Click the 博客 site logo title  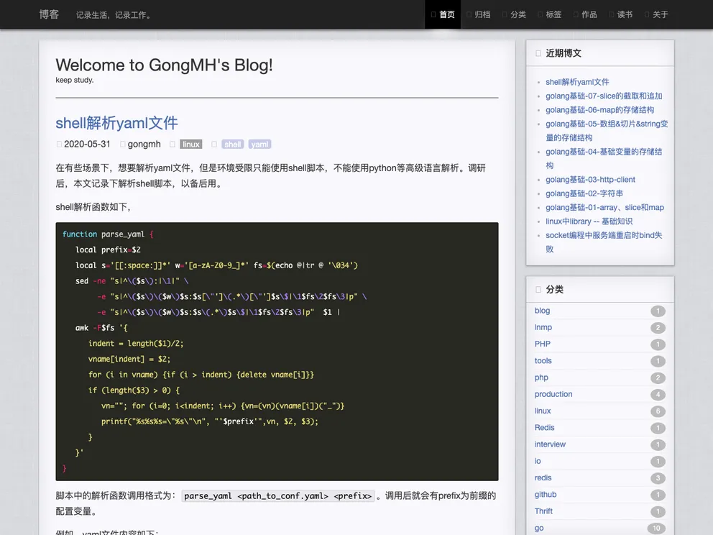pos(49,14)
